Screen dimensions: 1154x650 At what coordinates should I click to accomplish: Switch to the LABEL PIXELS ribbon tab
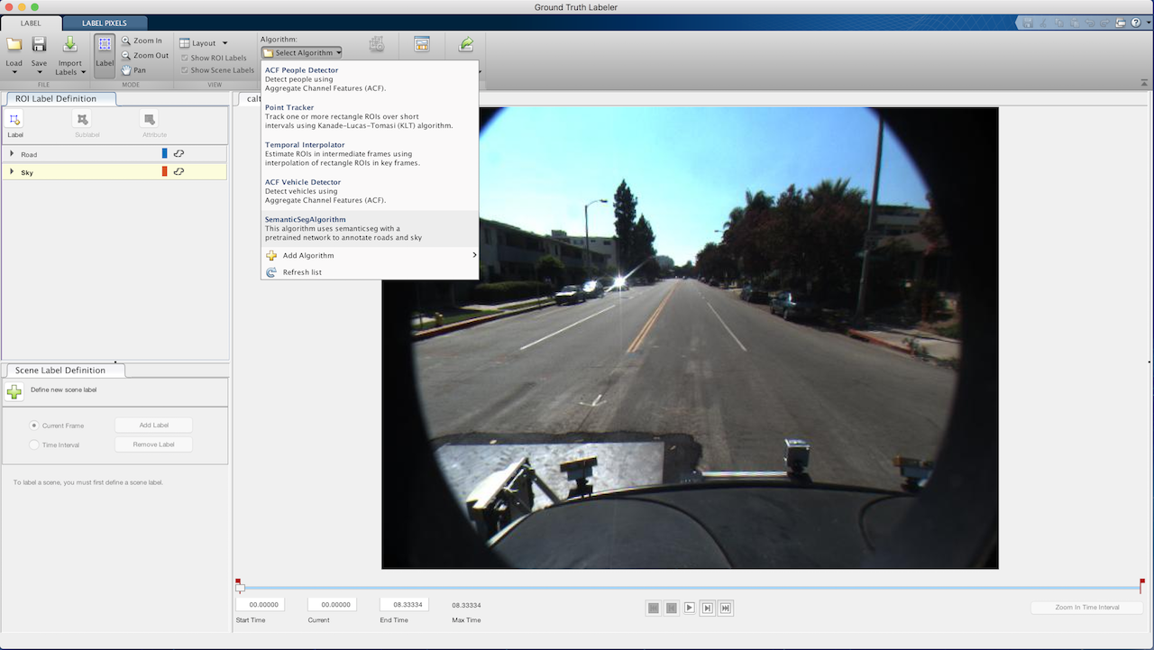click(104, 23)
